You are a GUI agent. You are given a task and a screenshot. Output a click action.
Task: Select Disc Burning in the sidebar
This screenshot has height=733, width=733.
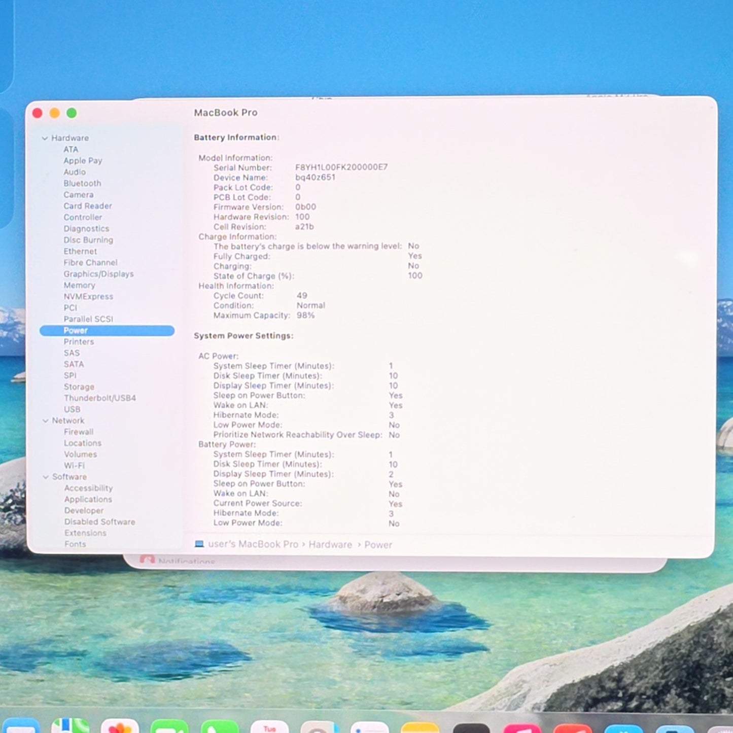(x=88, y=240)
